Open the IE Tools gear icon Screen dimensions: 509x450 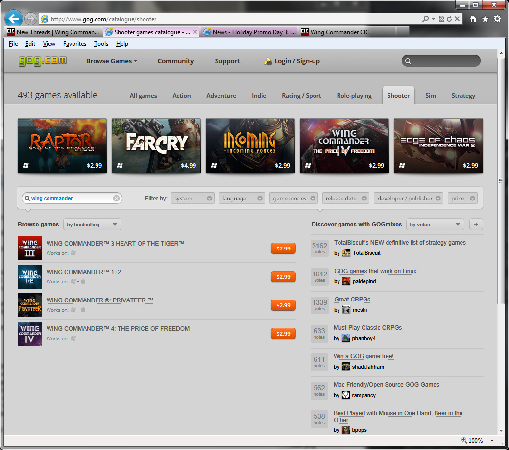[x=497, y=19]
